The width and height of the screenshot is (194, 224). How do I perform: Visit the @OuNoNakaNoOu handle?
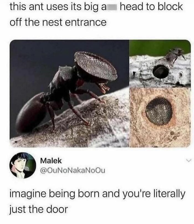coord(73,170)
